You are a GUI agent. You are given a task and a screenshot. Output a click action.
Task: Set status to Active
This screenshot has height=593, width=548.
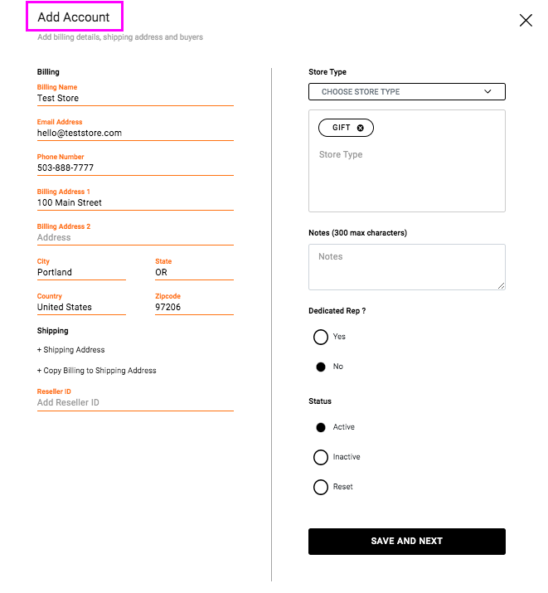point(321,427)
